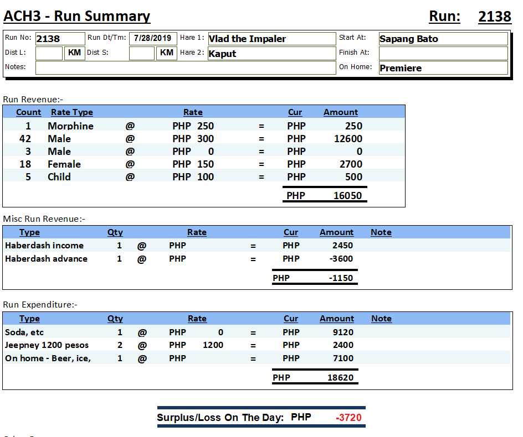Click the empty Notes field

185,67
